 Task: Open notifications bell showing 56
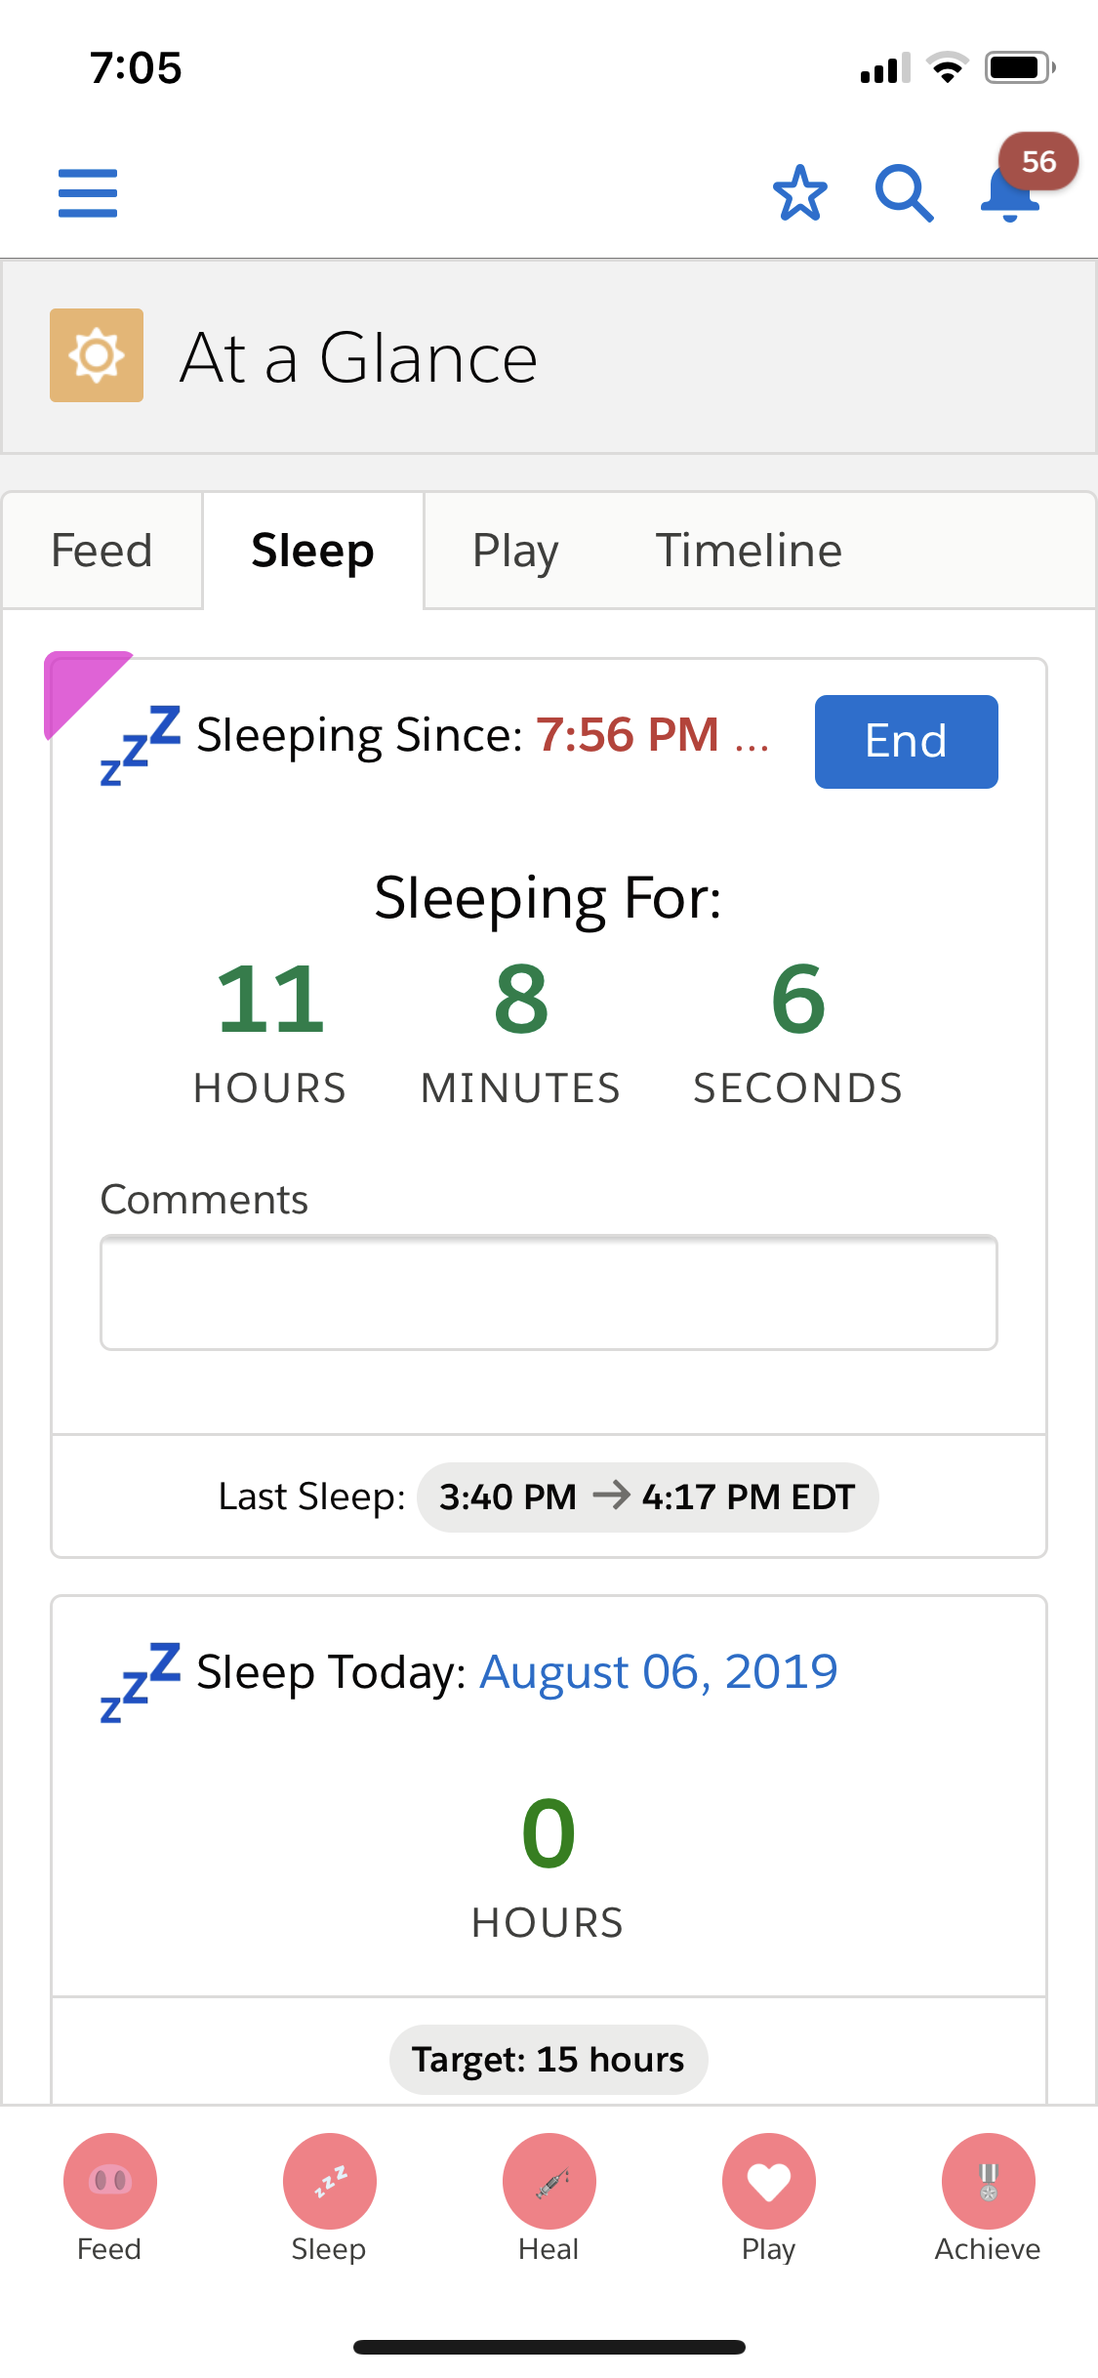1011,191
